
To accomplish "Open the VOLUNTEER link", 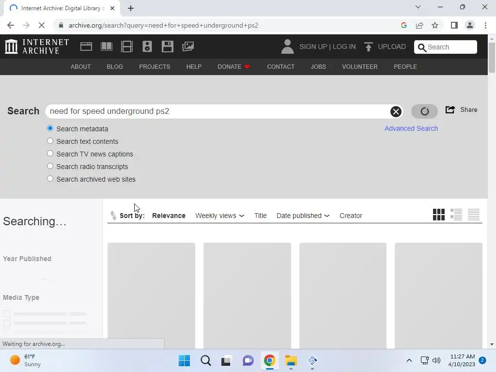I will pos(360,67).
